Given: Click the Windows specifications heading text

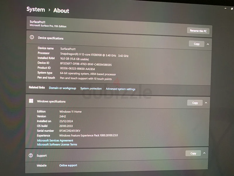Looking at the screenshot, I should 51,101.
